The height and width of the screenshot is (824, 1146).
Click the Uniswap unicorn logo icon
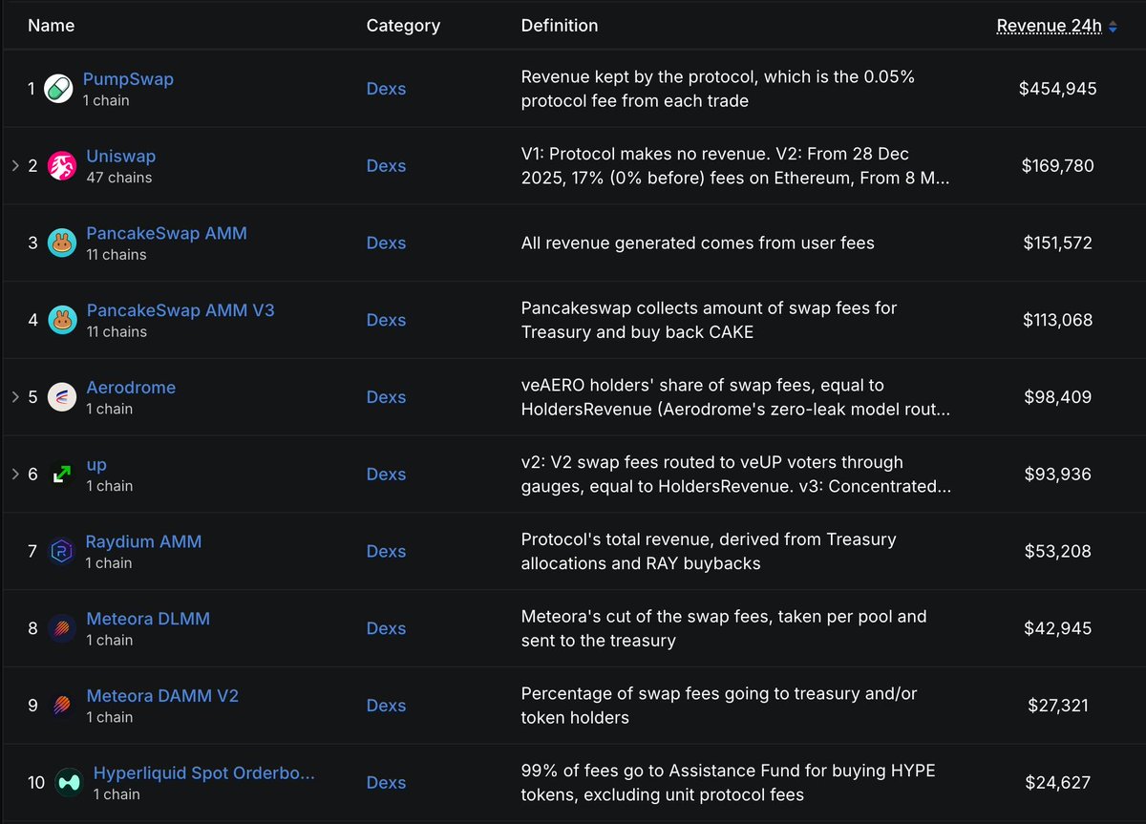(62, 166)
